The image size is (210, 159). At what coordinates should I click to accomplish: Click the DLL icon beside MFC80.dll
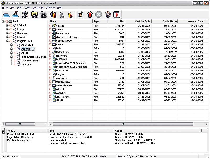[x=54, y=59]
